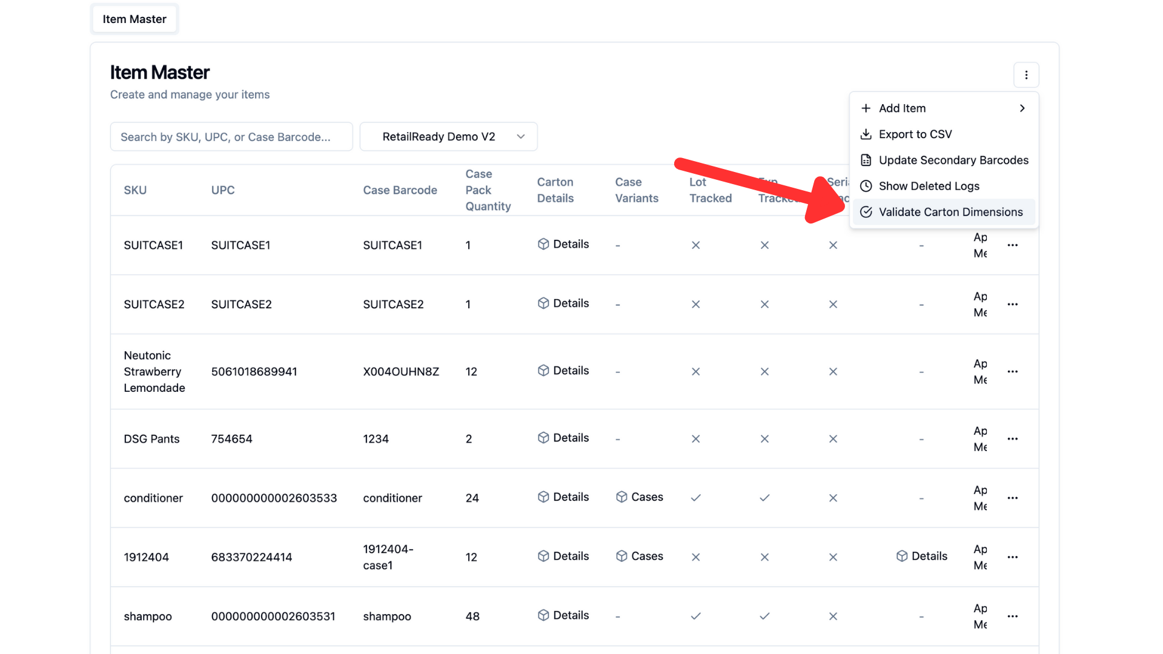View Cases text link for conditioner
Image resolution: width=1163 pixels, height=654 pixels.
(x=647, y=497)
